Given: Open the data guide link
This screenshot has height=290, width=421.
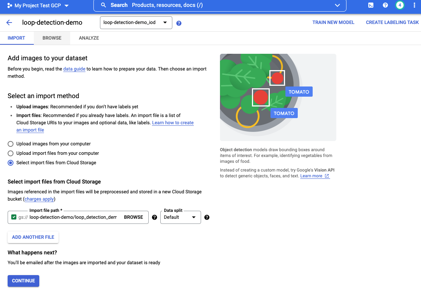Looking at the screenshot, I should point(74,69).
